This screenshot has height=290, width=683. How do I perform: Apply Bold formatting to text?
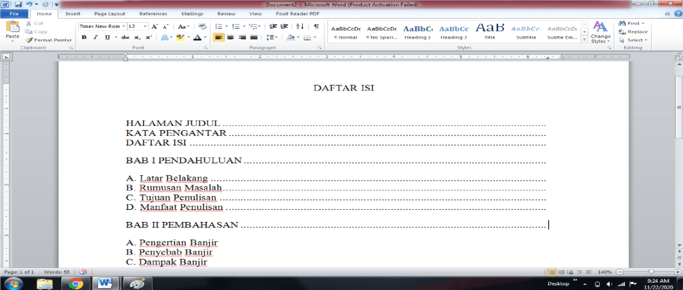coord(84,37)
